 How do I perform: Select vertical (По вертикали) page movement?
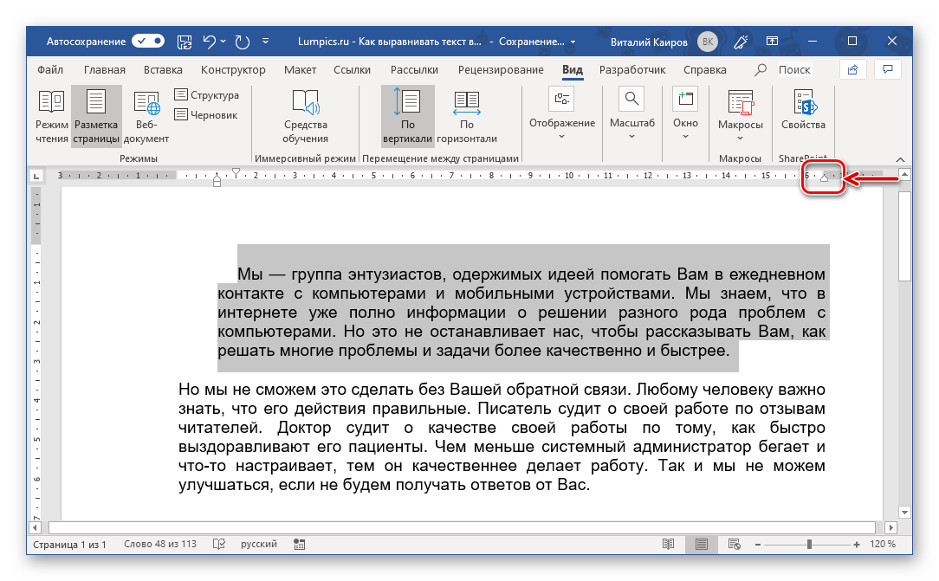[x=406, y=116]
